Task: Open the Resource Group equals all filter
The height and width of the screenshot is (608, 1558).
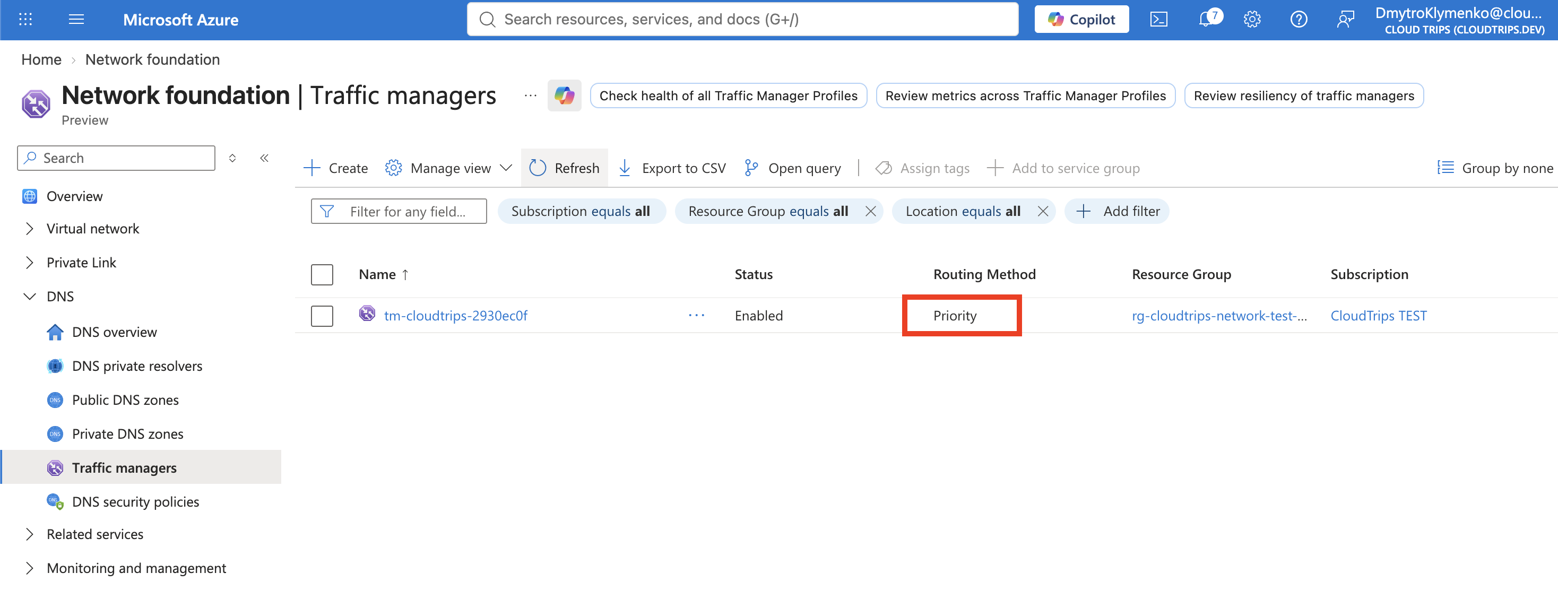Action: coord(768,211)
